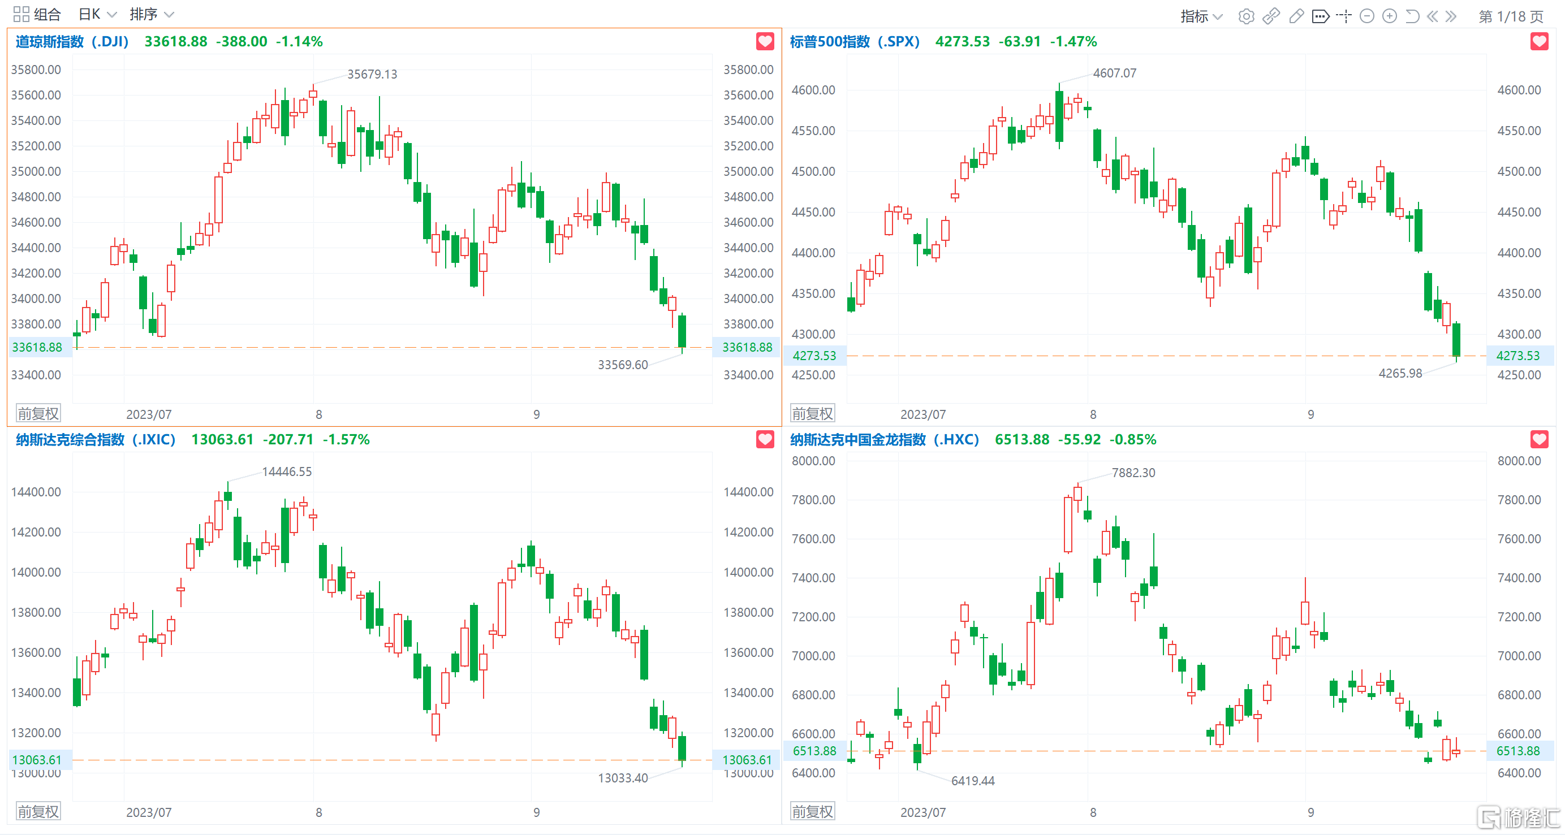Zoom in using the plus circle icon
1565x835 pixels.
1390,16
